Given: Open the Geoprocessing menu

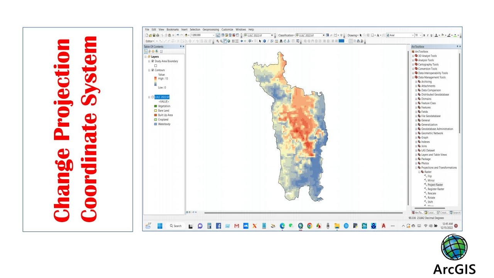Looking at the screenshot, I should pos(211,29).
